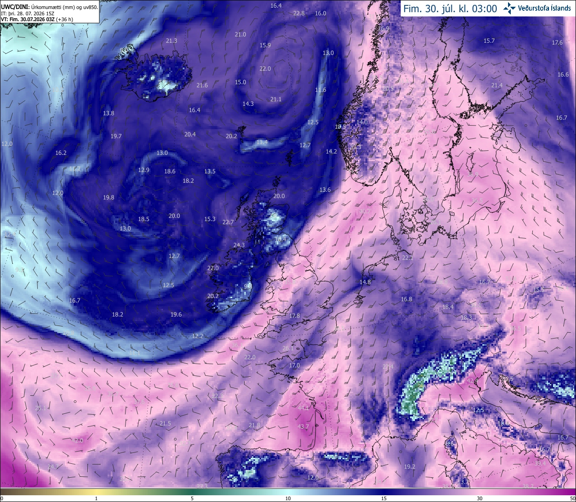The height and width of the screenshot is (502, 576).
Task: Click the bright glacier patch on Iceland
Action: point(168,85)
